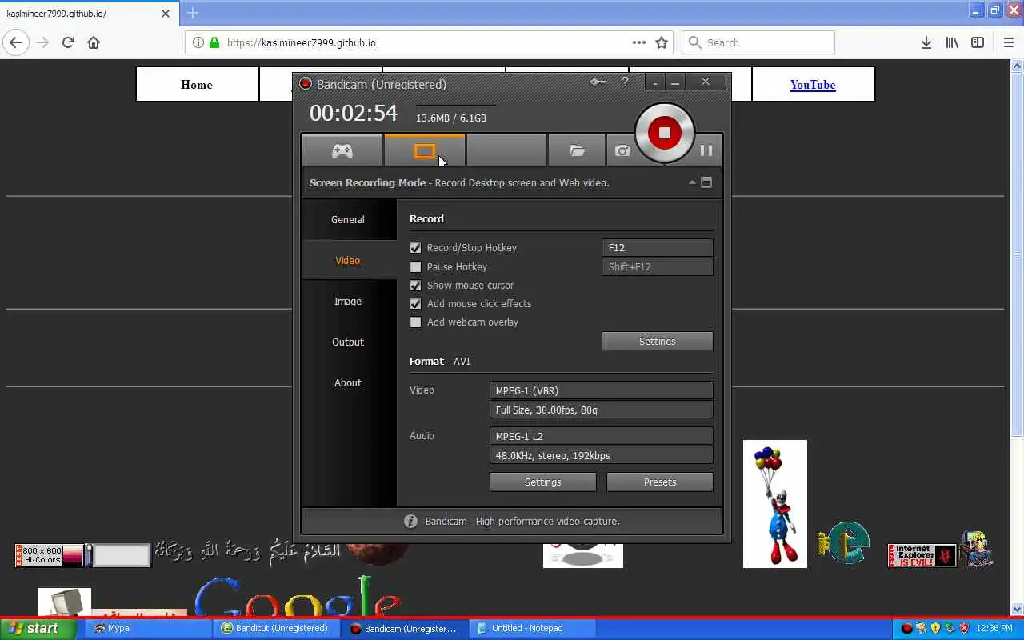Open the output folder icon in Bandicam
This screenshot has width=1024, height=640.
tap(577, 150)
